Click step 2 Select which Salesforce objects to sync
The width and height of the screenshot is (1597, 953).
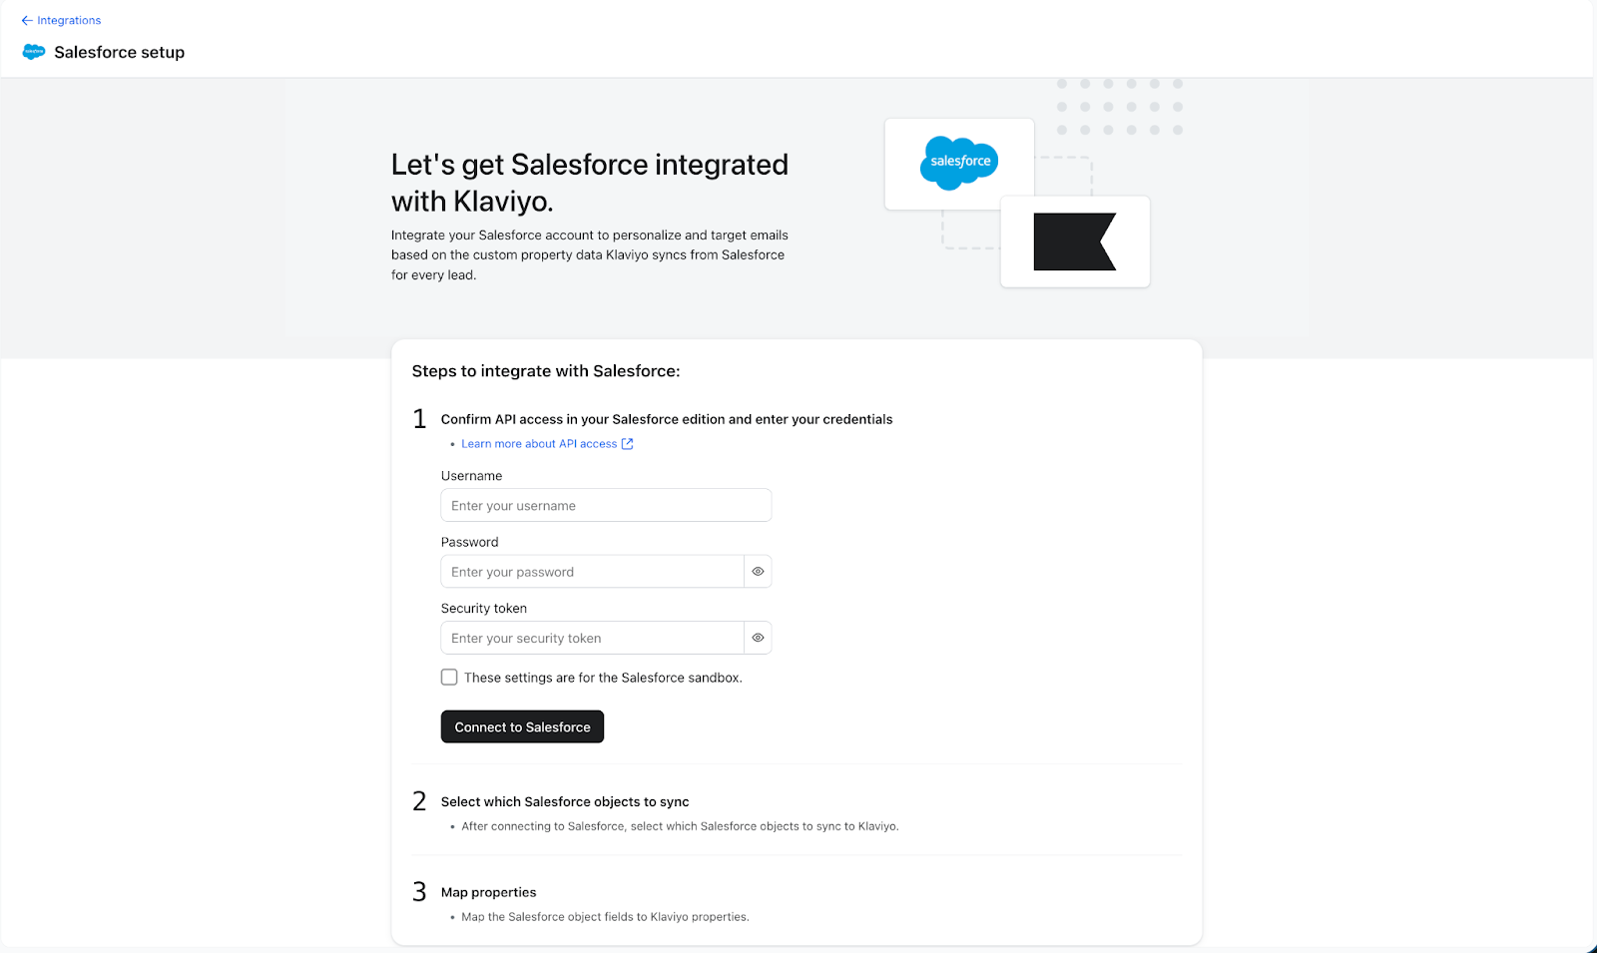(x=565, y=802)
